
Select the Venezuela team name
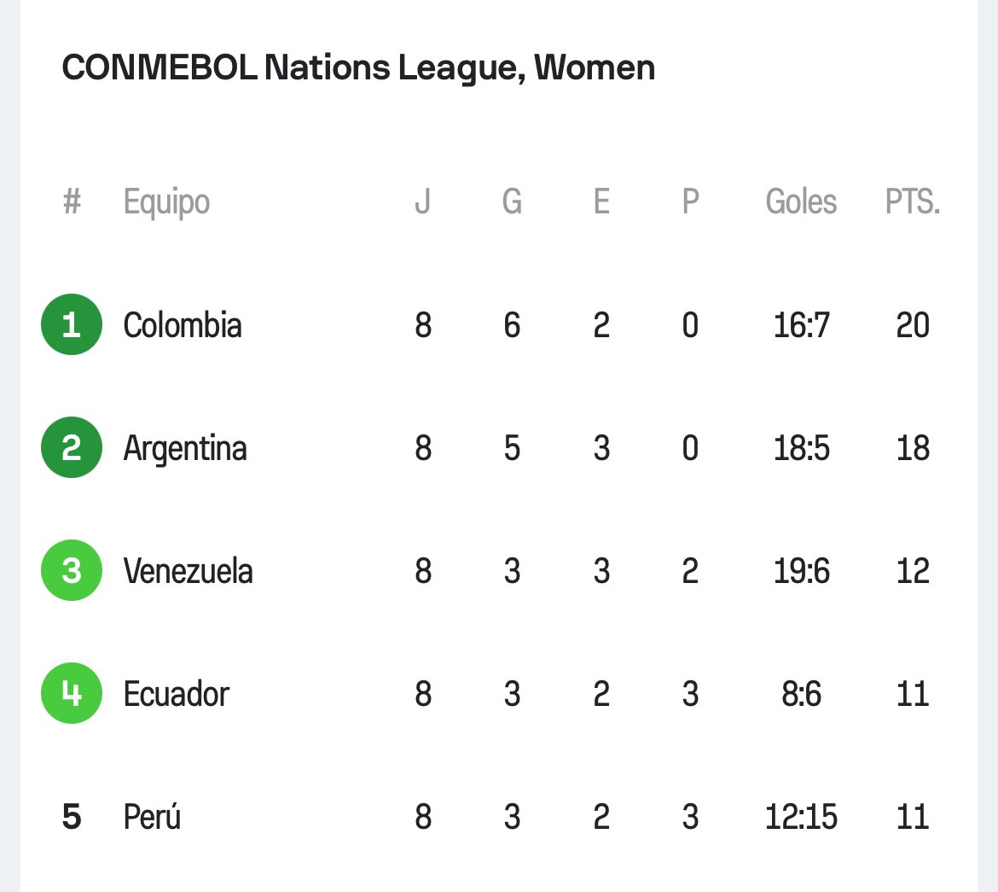(188, 571)
